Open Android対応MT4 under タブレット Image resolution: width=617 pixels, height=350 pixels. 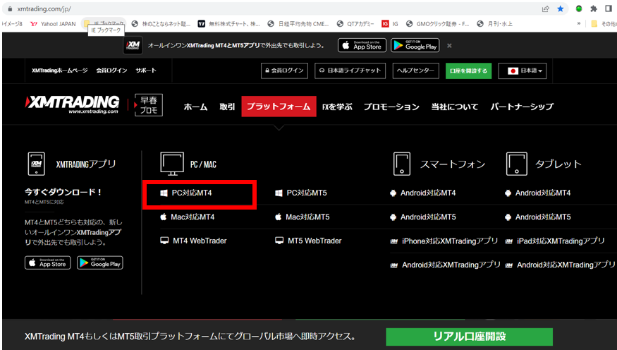537,193
